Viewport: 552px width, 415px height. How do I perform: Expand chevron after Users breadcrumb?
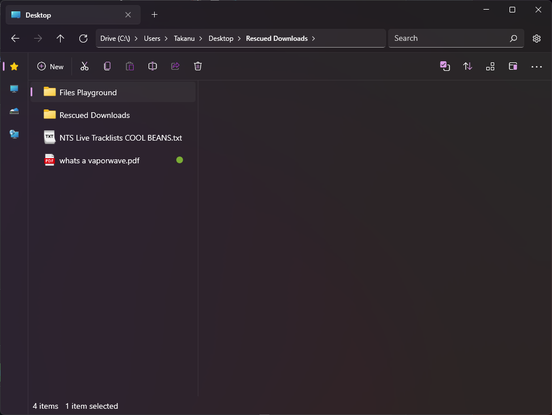tap(166, 39)
